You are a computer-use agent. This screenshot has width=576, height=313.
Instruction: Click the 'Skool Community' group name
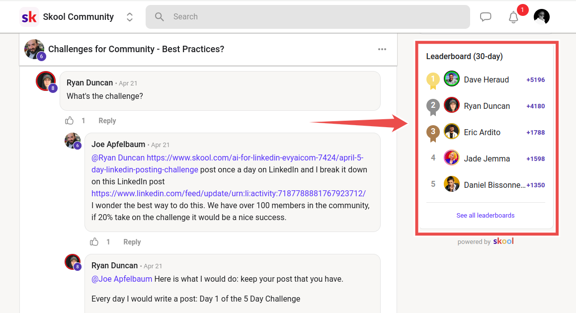click(x=78, y=17)
